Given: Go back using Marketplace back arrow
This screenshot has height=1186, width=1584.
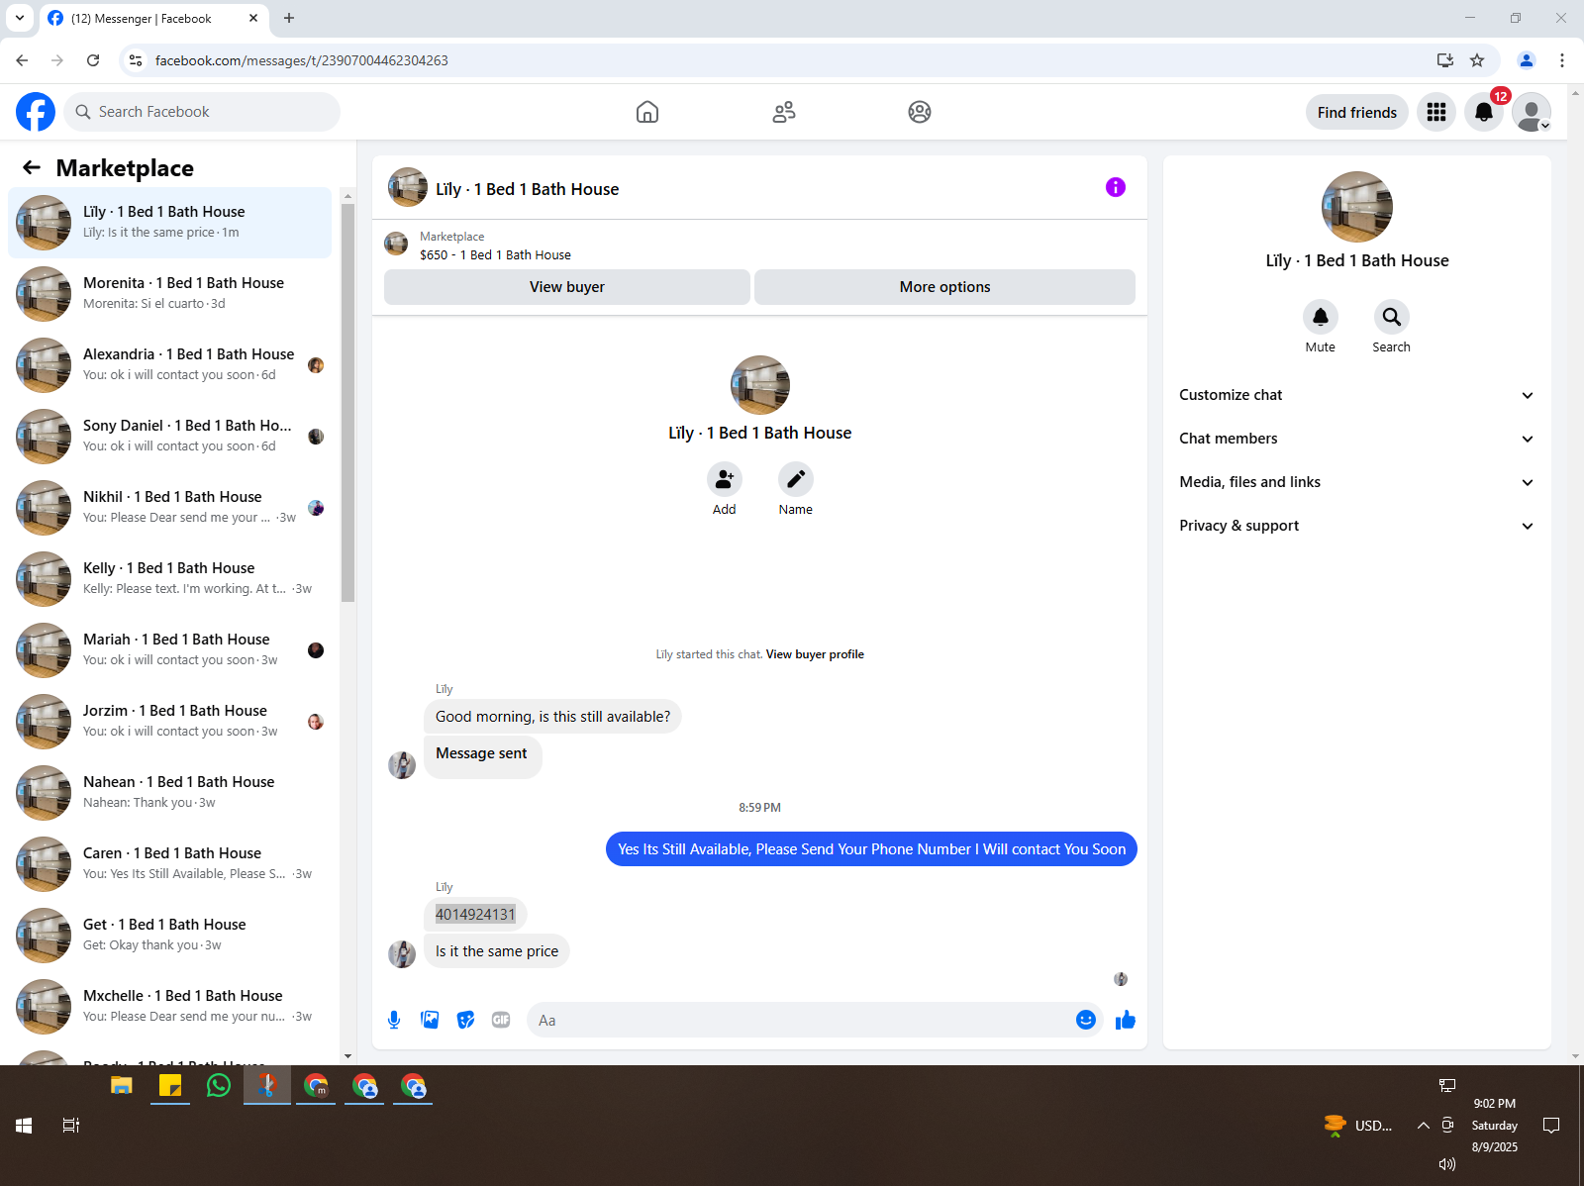Looking at the screenshot, I should click(32, 167).
